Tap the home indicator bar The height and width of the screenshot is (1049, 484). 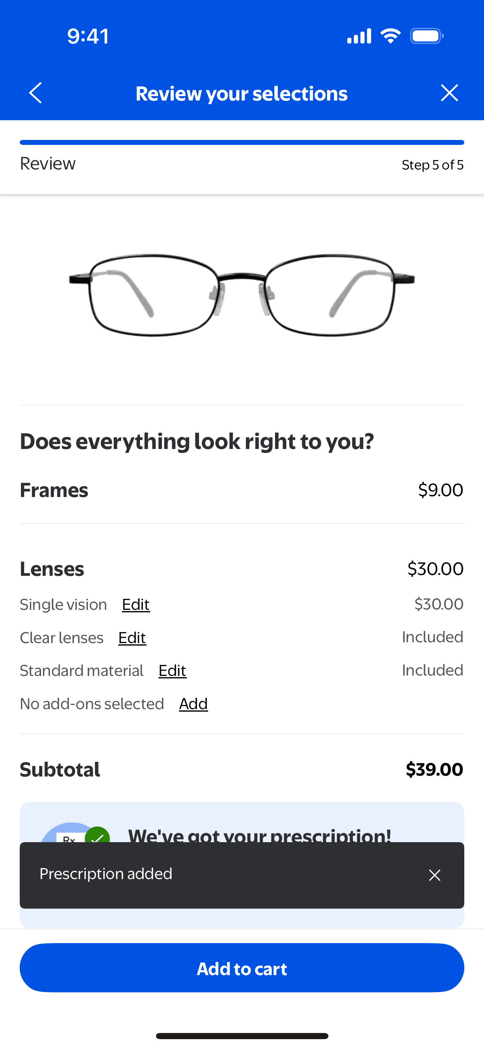tap(242, 1036)
